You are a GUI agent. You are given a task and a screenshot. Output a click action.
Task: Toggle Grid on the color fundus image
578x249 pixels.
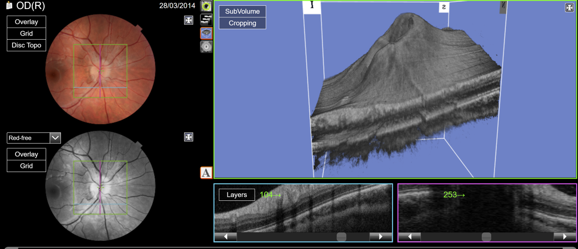coord(26,33)
